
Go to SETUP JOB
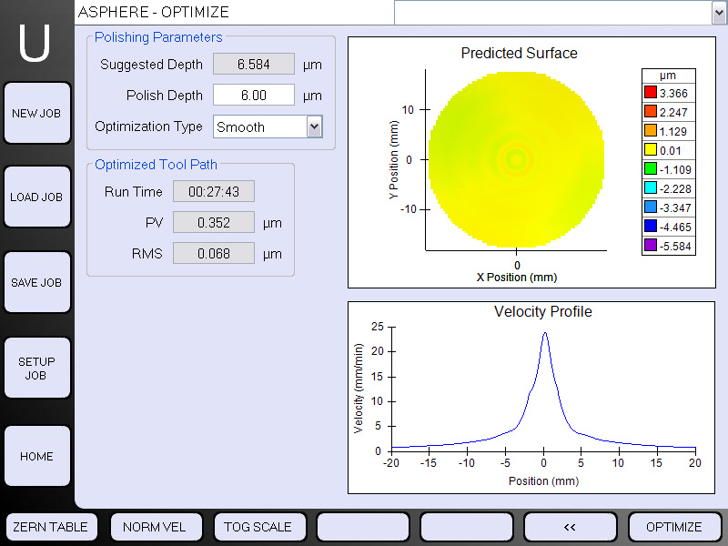click(x=36, y=369)
